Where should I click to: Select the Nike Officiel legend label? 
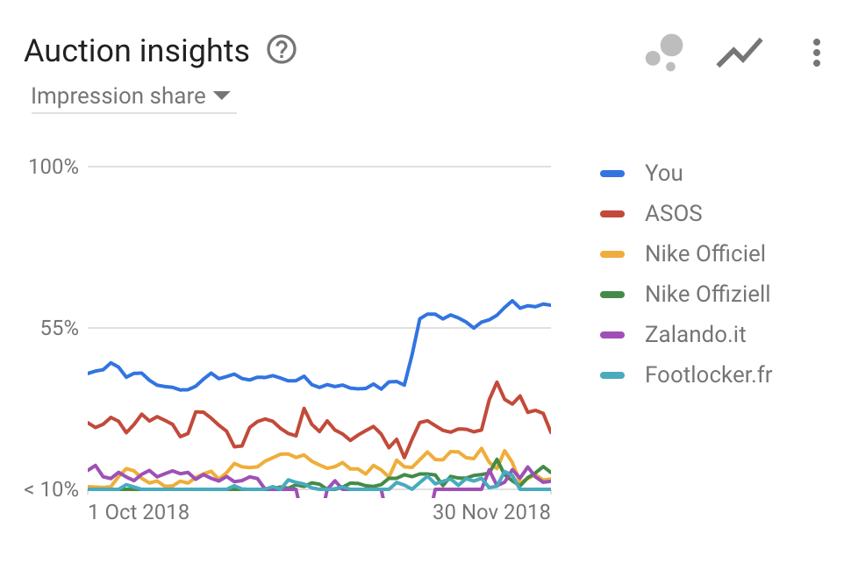click(x=705, y=253)
